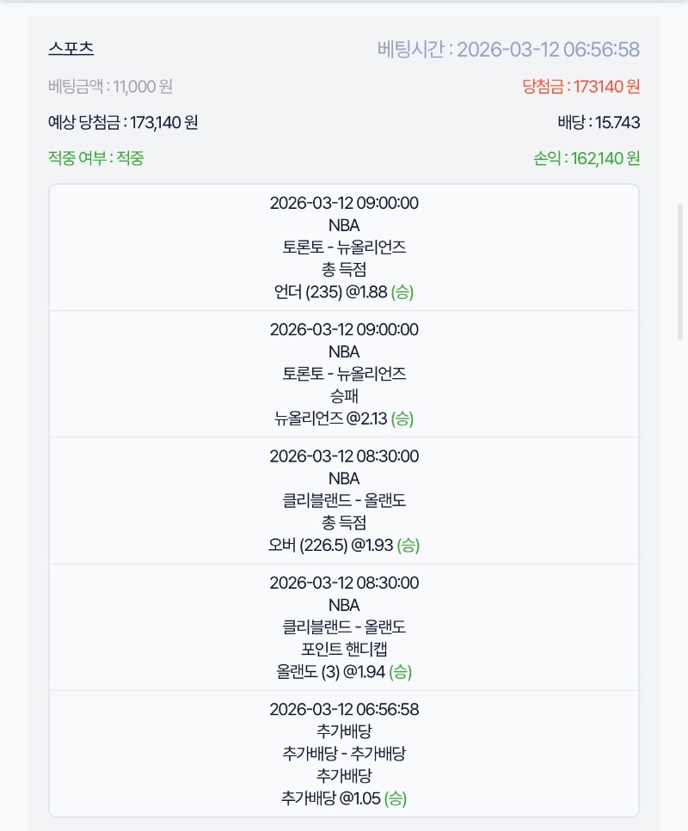Click the 배당 15.743 odds value
The width and height of the screenshot is (688, 831).
(599, 122)
